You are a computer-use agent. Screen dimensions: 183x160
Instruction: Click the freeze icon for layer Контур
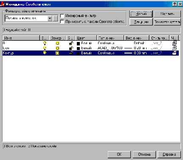[57, 53]
